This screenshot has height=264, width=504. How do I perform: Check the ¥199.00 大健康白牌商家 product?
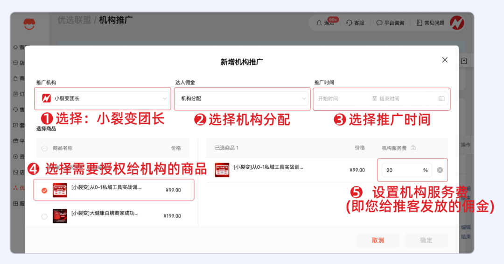point(44,216)
